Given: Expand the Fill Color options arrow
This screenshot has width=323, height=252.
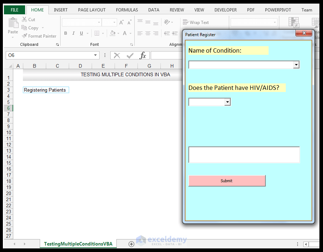Looking at the screenshot, I should tap(118, 33).
